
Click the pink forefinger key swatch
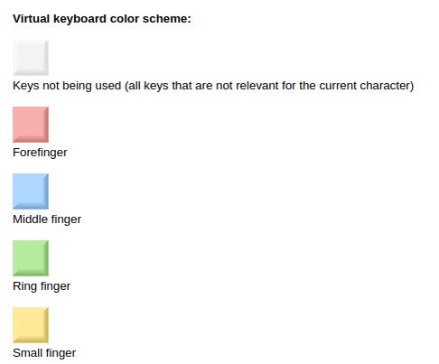[x=31, y=125]
